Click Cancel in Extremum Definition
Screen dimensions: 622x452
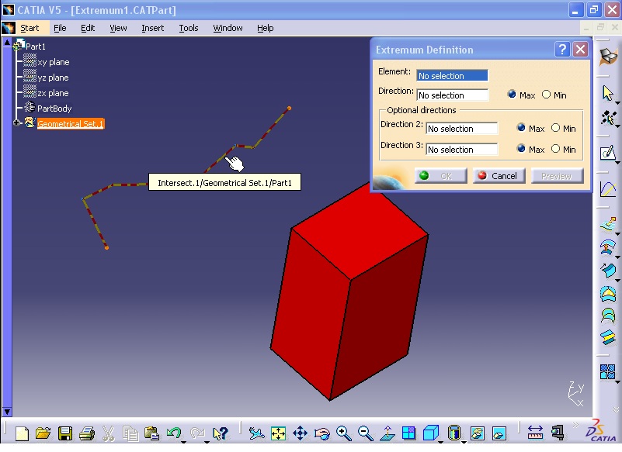(499, 176)
